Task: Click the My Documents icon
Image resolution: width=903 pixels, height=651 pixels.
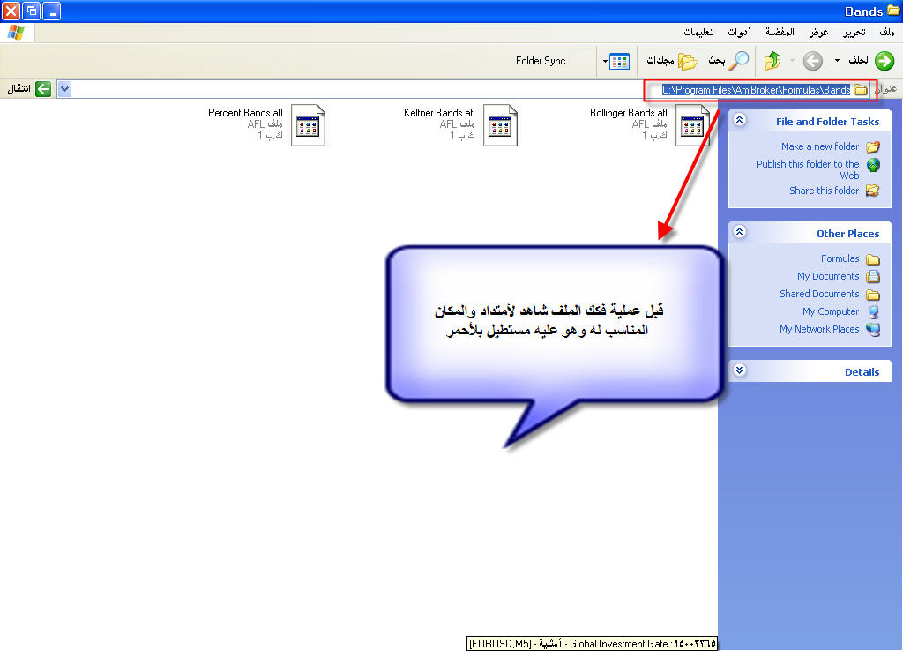Action: click(x=873, y=276)
